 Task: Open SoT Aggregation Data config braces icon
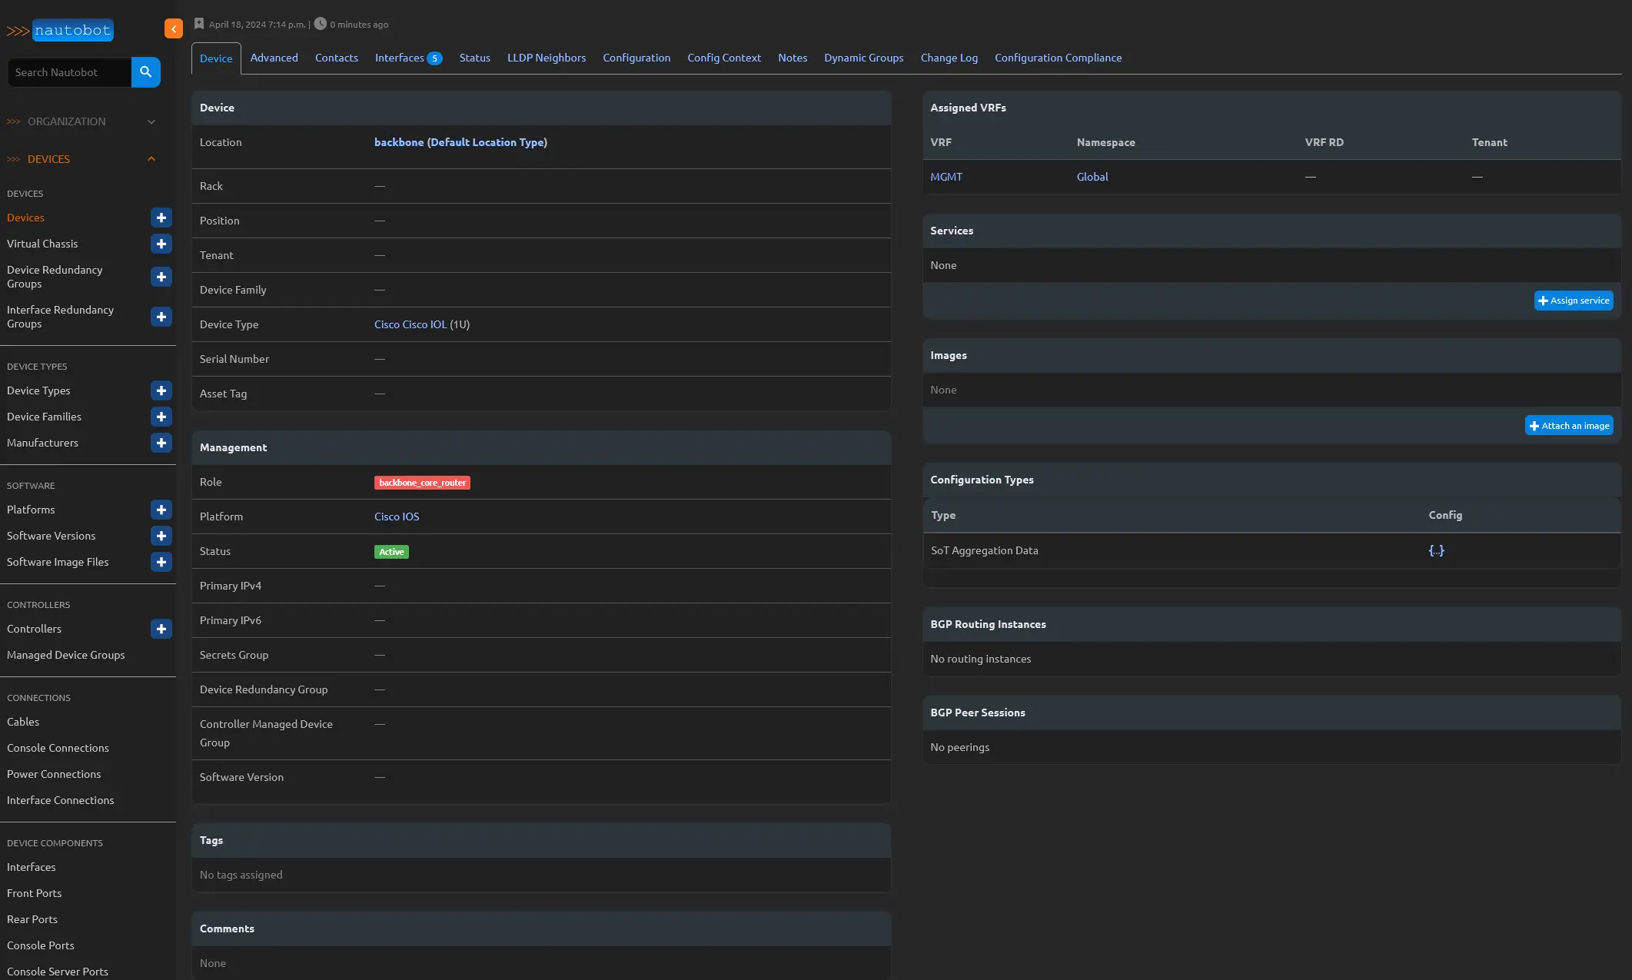pos(1436,550)
